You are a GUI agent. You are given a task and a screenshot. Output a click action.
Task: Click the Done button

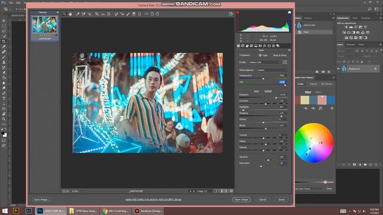pyautogui.click(x=281, y=199)
